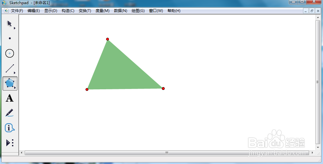The width and height of the screenshot is (323, 164).
Task: Open the 变换(T) menu
Action: [x=85, y=11]
